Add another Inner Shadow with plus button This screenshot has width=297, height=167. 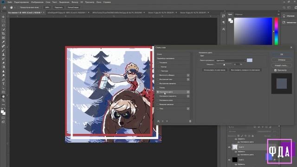tap(188, 79)
